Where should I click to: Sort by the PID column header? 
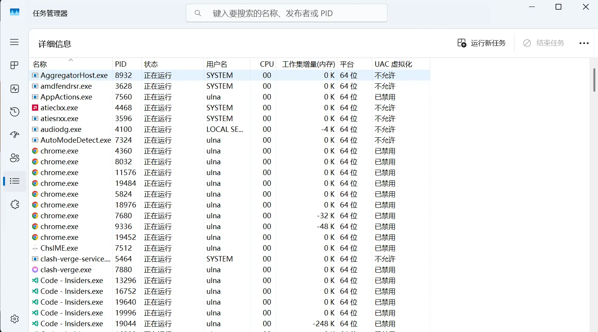[121, 64]
